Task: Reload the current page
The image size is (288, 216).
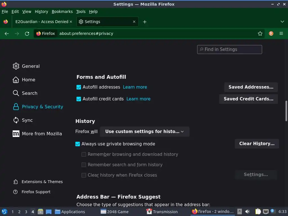Action: coord(27,34)
